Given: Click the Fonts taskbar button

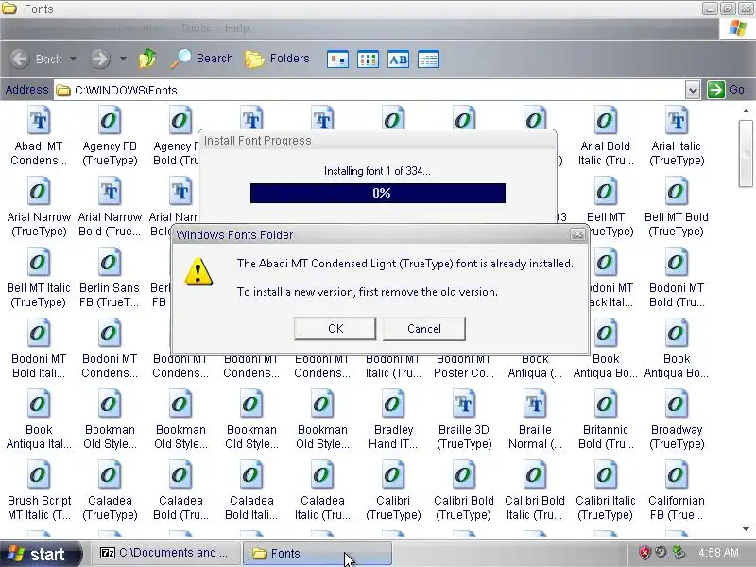Looking at the screenshot, I should (318, 553).
